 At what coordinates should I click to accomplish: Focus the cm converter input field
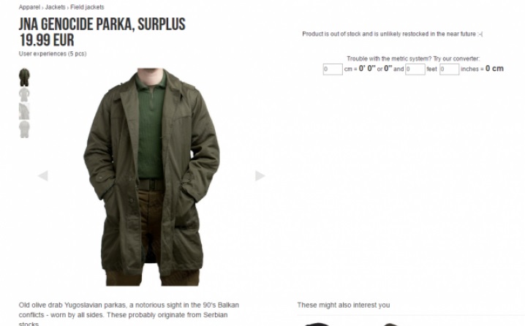click(x=333, y=69)
